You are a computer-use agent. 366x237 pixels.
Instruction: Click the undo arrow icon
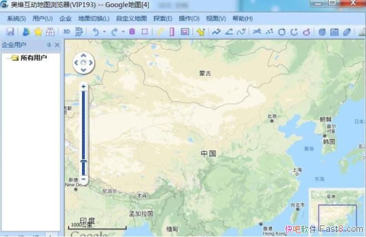click(x=95, y=32)
